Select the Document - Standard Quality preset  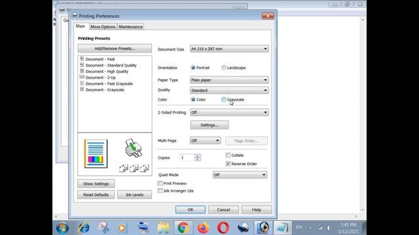pyautogui.click(x=111, y=65)
